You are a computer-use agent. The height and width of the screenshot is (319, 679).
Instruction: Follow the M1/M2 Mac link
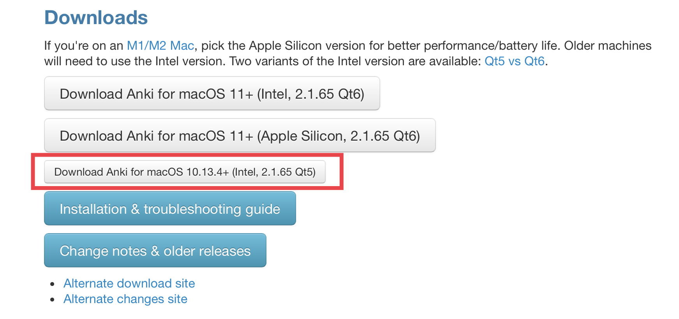point(160,46)
